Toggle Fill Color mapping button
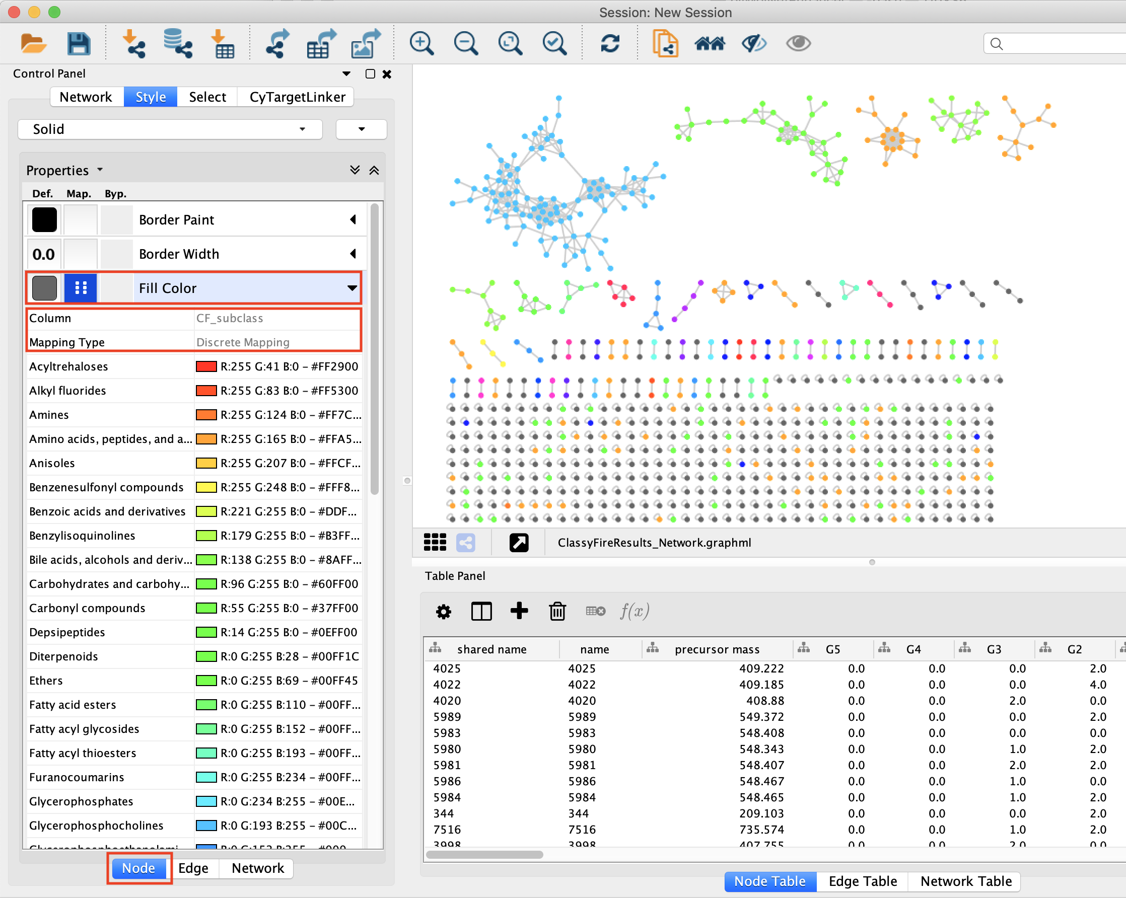The width and height of the screenshot is (1126, 898). coord(81,288)
